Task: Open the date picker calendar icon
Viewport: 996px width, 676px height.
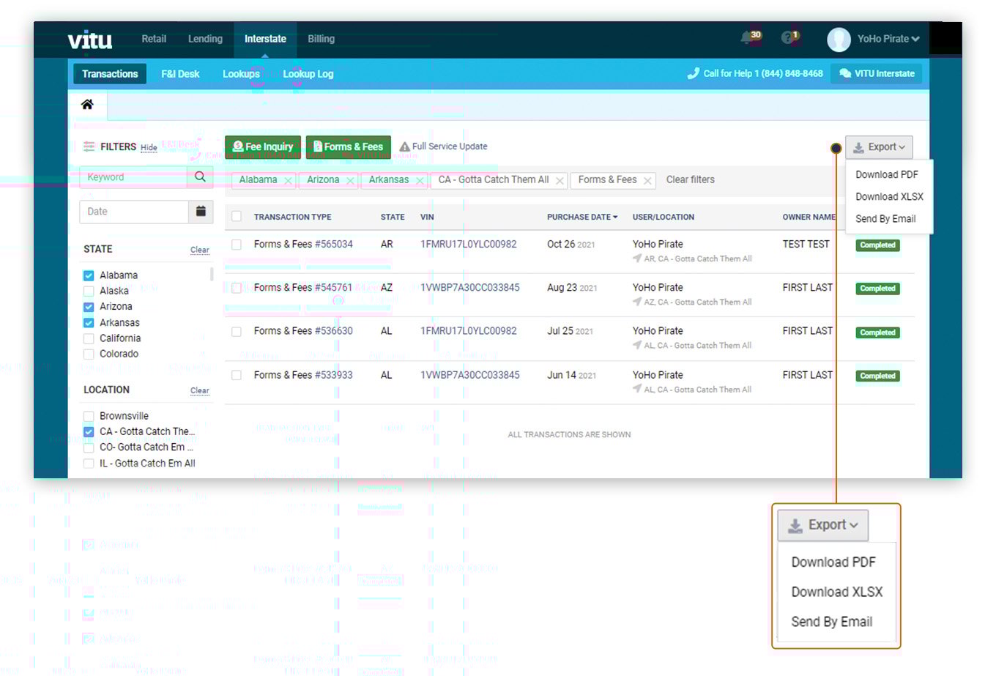Action: click(201, 212)
